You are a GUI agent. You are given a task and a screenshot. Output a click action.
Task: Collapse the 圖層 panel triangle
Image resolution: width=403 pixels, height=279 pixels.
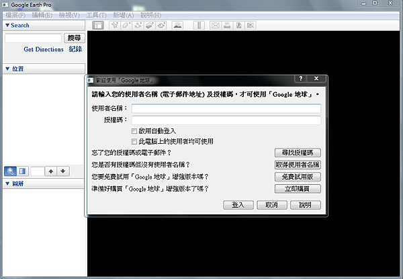(7, 184)
